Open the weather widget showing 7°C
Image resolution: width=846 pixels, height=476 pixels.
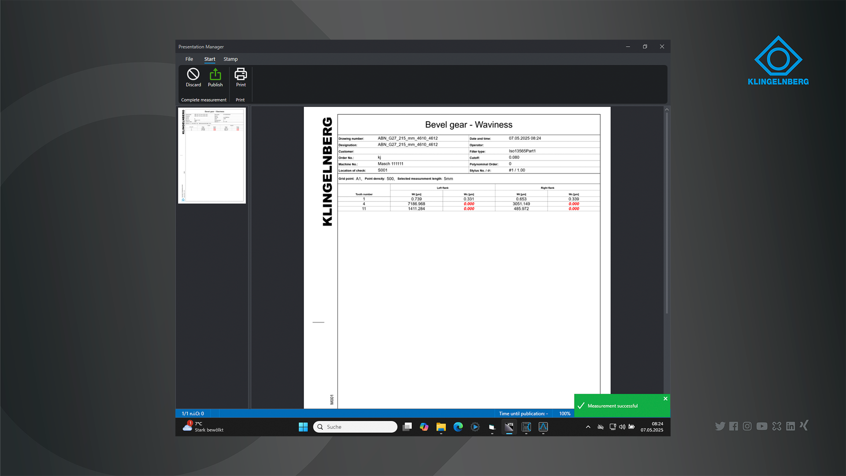pos(203,427)
